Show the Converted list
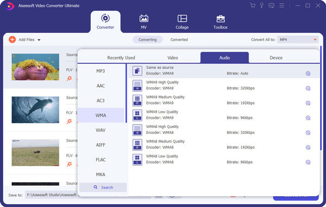The height and width of the screenshot is (207, 326). pyautogui.click(x=179, y=40)
